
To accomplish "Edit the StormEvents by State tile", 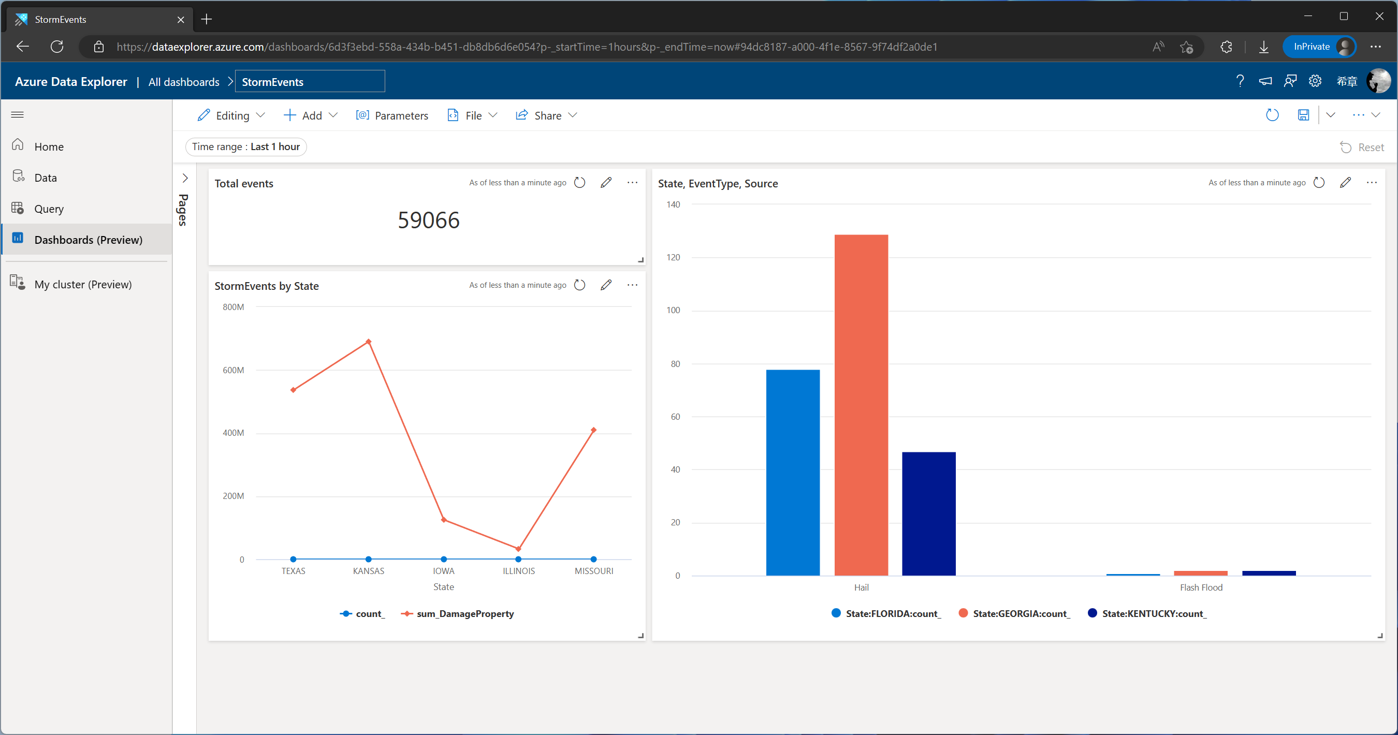I will click(606, 285).
